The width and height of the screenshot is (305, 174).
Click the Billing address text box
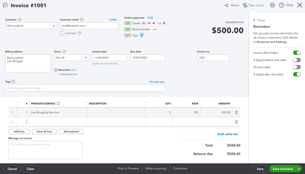28,63
